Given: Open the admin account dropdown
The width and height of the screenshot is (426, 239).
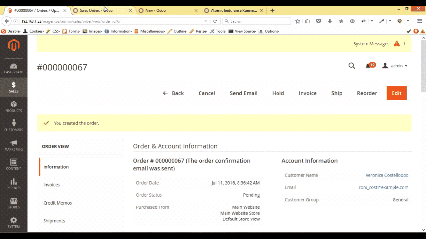Looking at the screenshot, I should click(x=395, y=66).
